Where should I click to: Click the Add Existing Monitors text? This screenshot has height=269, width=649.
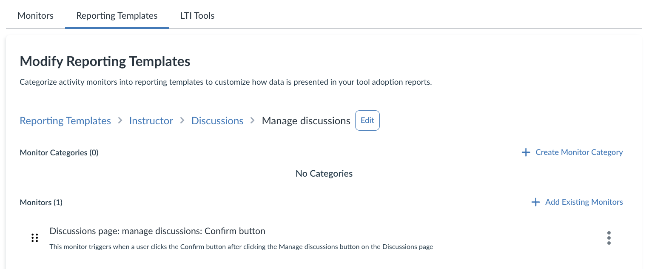pos(584,202)
